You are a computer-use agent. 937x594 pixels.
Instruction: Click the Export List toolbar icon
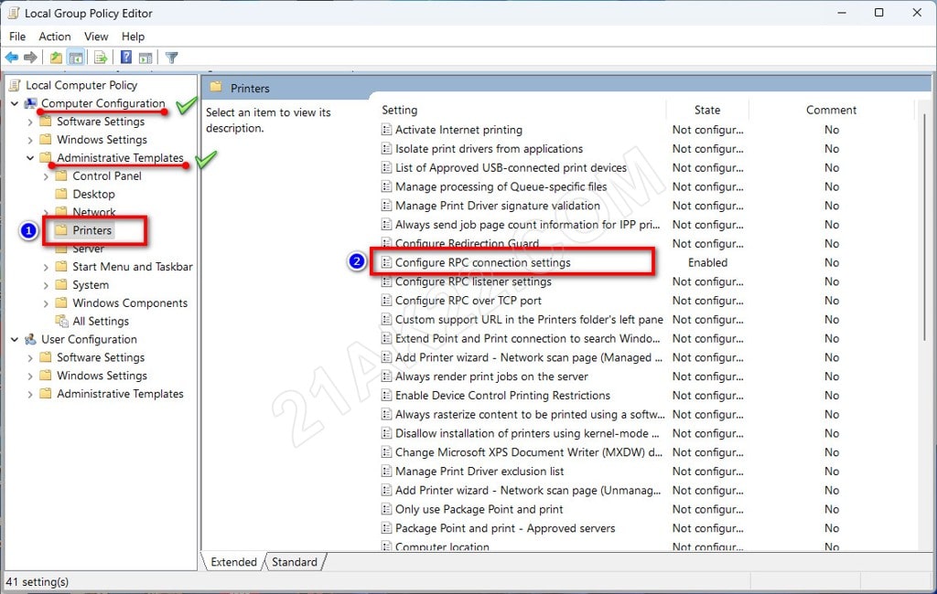coord(101,58)
